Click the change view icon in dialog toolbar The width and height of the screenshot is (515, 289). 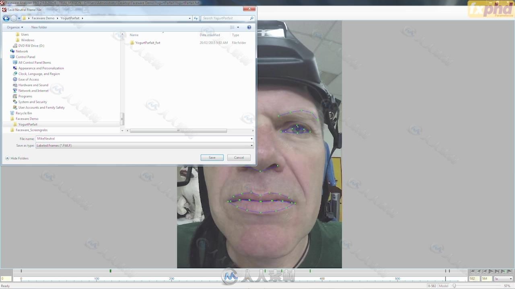[232, 27]
